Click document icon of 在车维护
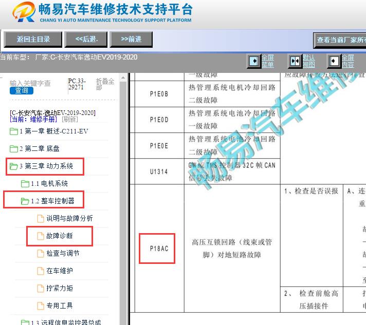 [x=41, y=271]
